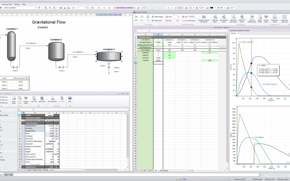The width and height of the screenshot is (290, 181).
Task: Click Create New Chart Tab icon
Action: [284, 19]
